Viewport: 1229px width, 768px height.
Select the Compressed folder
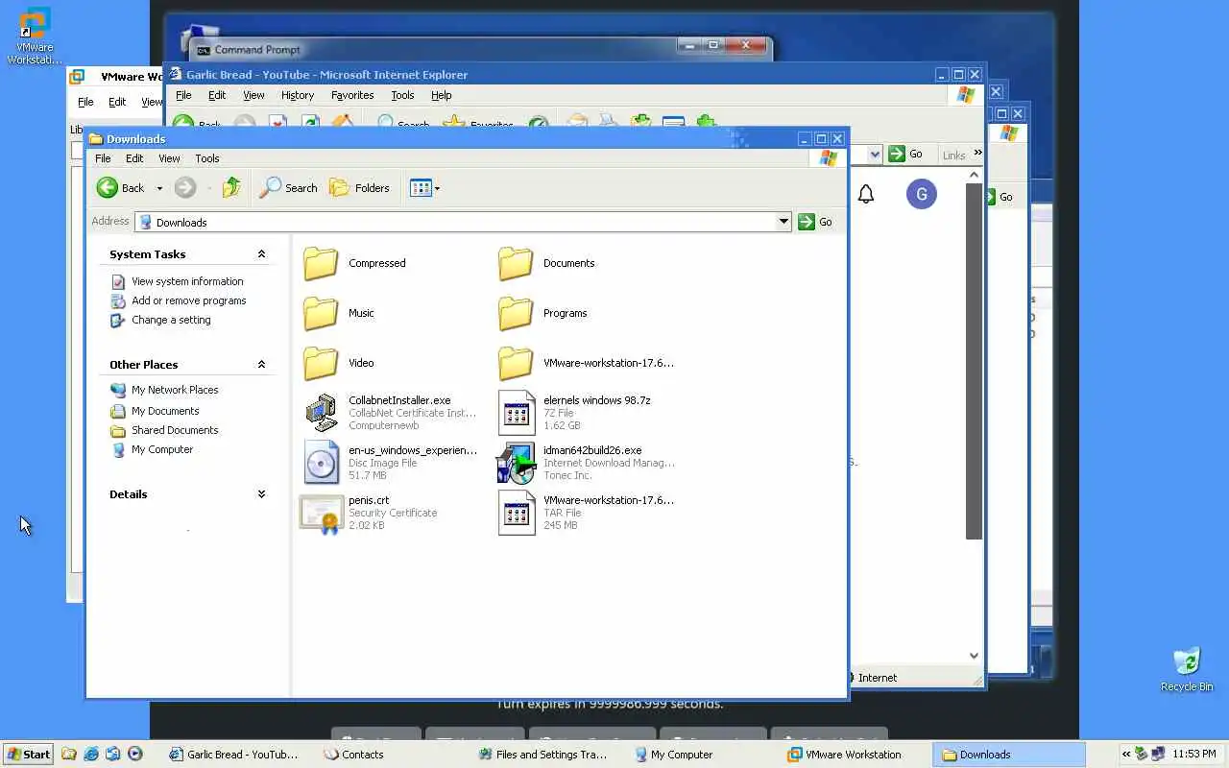[354, 263]
